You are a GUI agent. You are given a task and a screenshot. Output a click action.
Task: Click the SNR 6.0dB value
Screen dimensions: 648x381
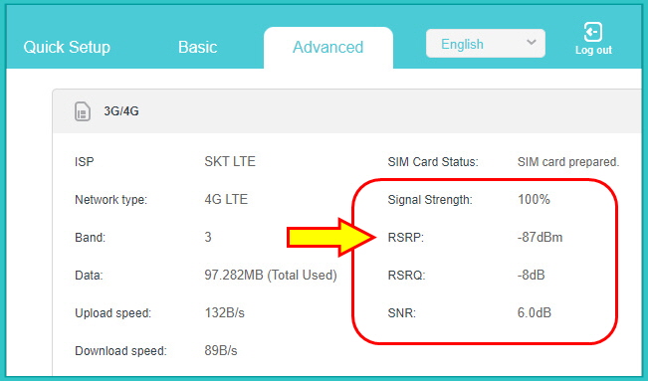(535, 312)
